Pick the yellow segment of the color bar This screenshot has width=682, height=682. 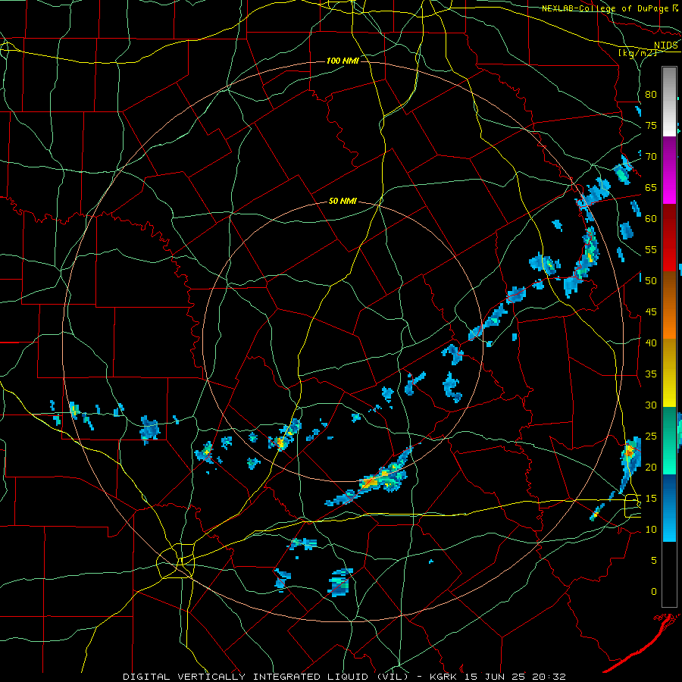pos(669,373)
